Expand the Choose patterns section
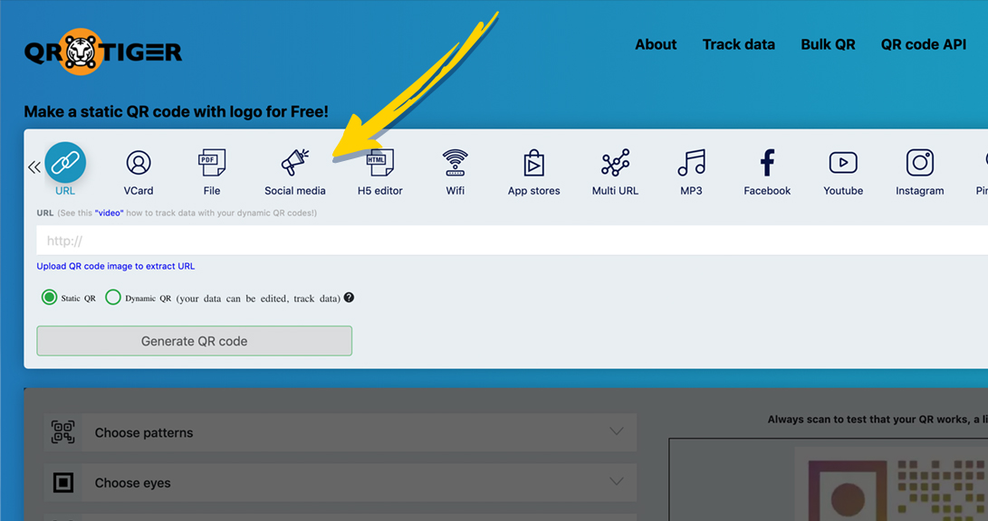This screenshot has width=988, height=521. coord(340,432)
